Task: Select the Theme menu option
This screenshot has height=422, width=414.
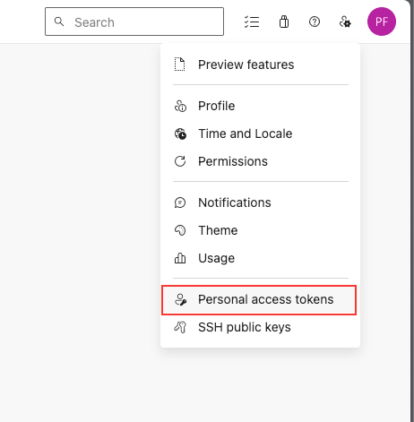Action: [261, 230]
